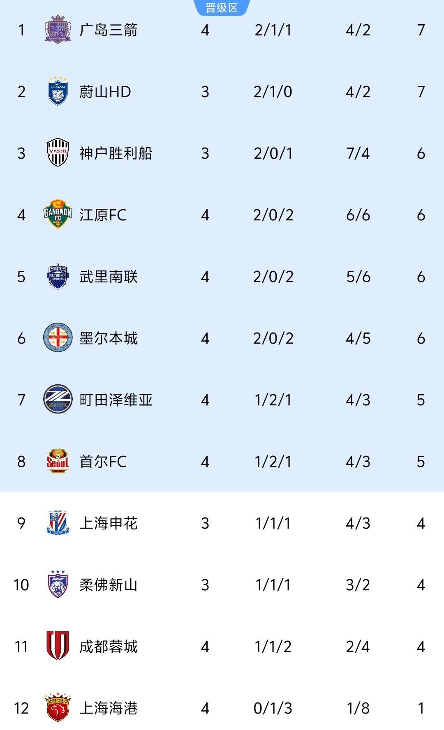
Task: Click 神户胜利船 goals 7/4 cell
Action: pyautogui.click(x=358, y=153)
